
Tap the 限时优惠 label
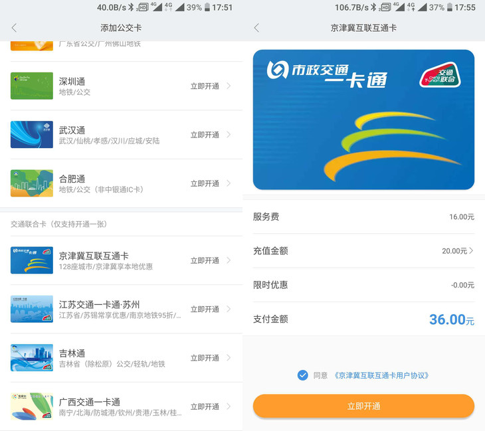pyautogui.click(x=270, y=285)
